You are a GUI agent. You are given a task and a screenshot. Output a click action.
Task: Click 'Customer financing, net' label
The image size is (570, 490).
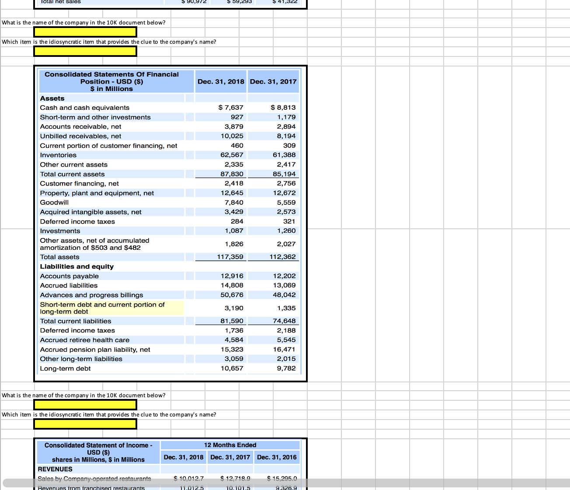80,183
